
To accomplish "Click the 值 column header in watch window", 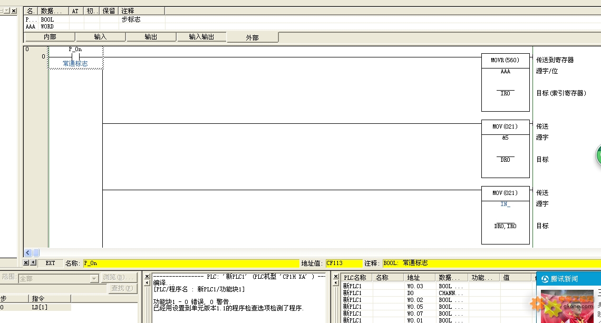I will coord(516,277).
